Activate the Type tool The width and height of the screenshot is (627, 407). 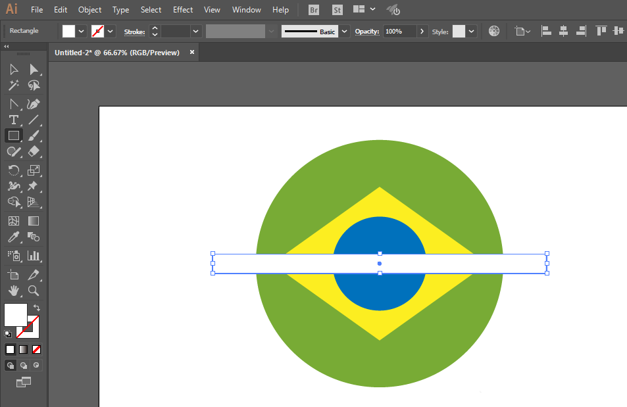coord(14,120)
